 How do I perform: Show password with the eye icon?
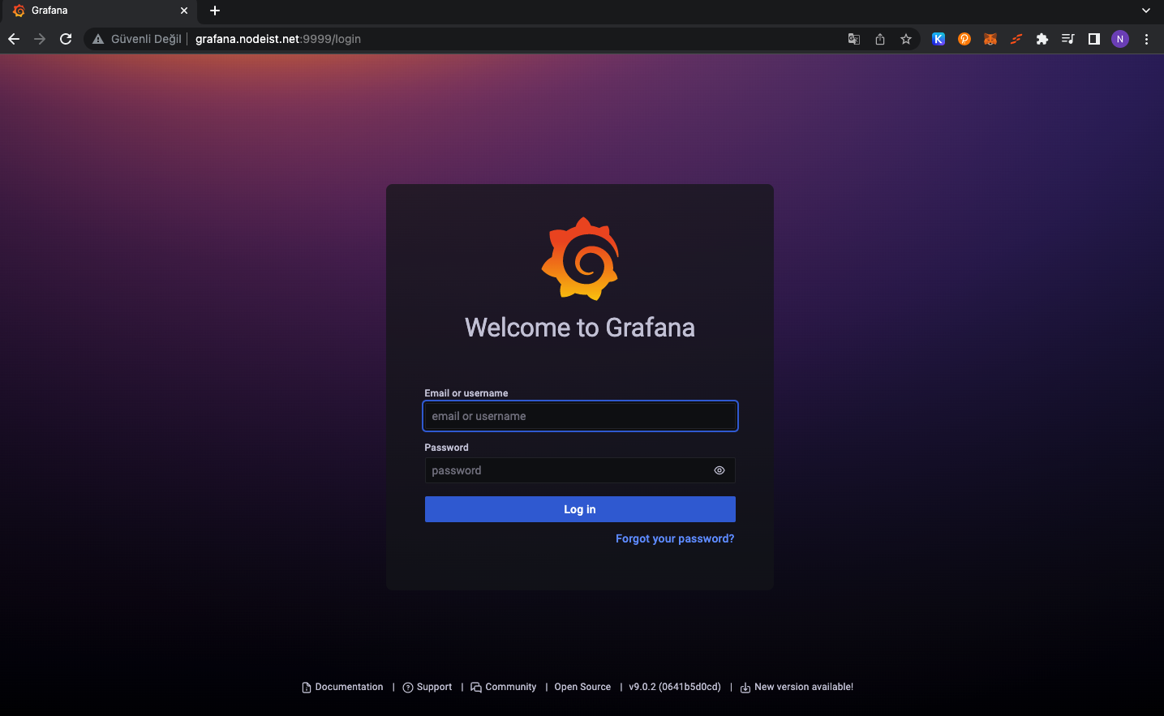pos(719,470)
